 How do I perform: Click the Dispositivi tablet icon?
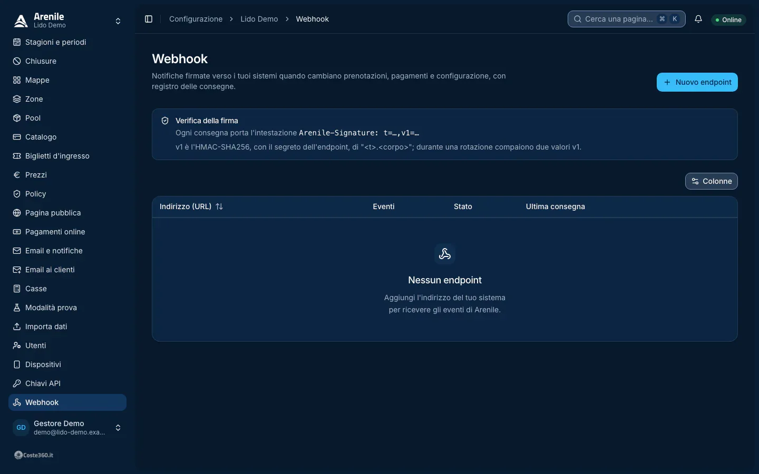(x=17, y=364)
